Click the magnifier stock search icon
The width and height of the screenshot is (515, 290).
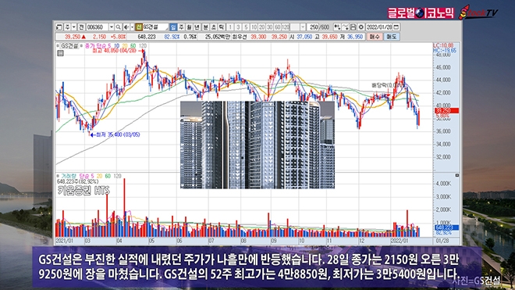pos(118,27)
